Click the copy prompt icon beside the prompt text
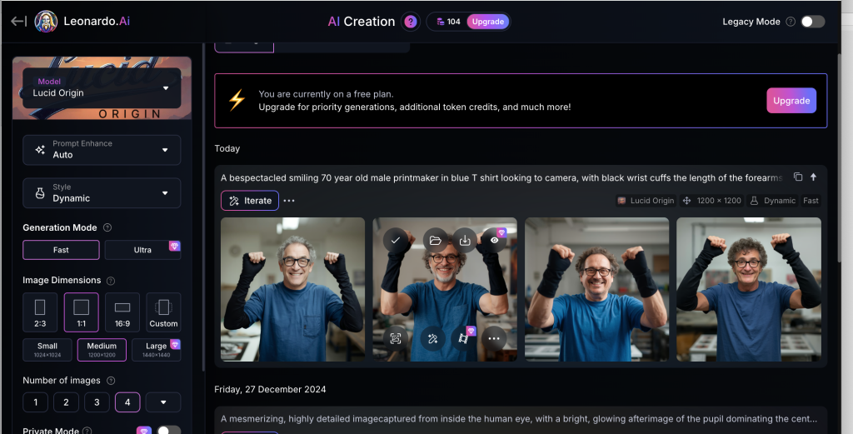Image resolution: width=853 pixels, height=434 pixels. (797, 177)
